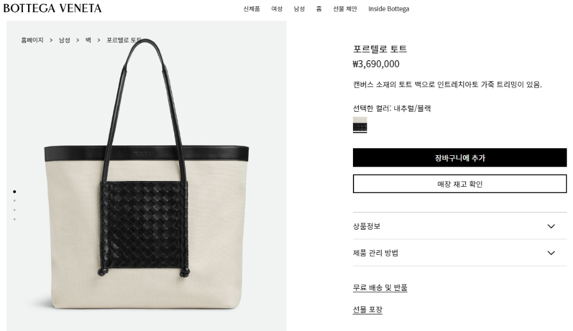
Task: Open the 여성 menu
Action: pos(277,9)
